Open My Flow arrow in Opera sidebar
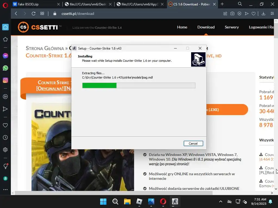 pos(5,109)
